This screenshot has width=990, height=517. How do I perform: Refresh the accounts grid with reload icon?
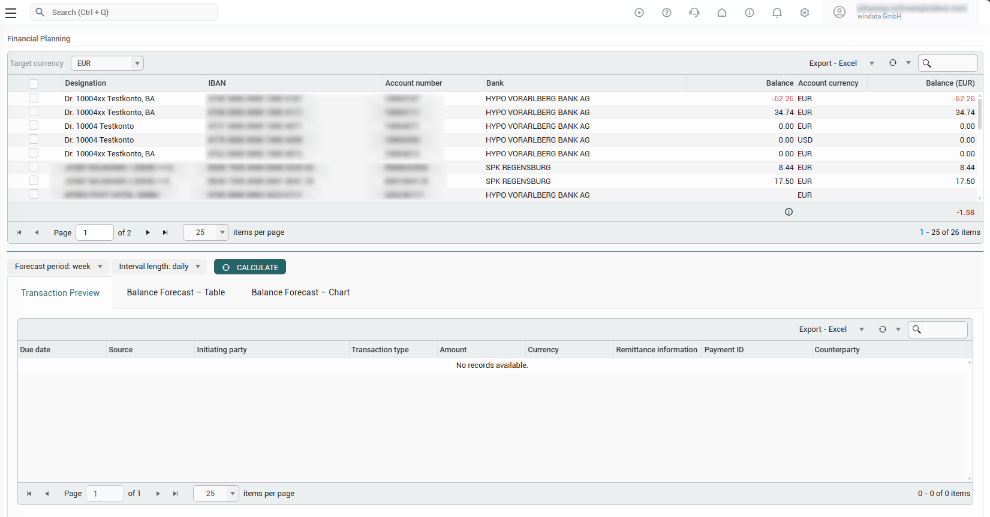pos(892,63)
